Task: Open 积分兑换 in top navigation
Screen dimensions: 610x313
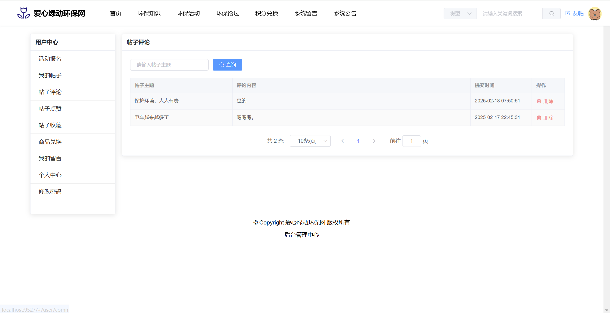Action: point(267,13)
